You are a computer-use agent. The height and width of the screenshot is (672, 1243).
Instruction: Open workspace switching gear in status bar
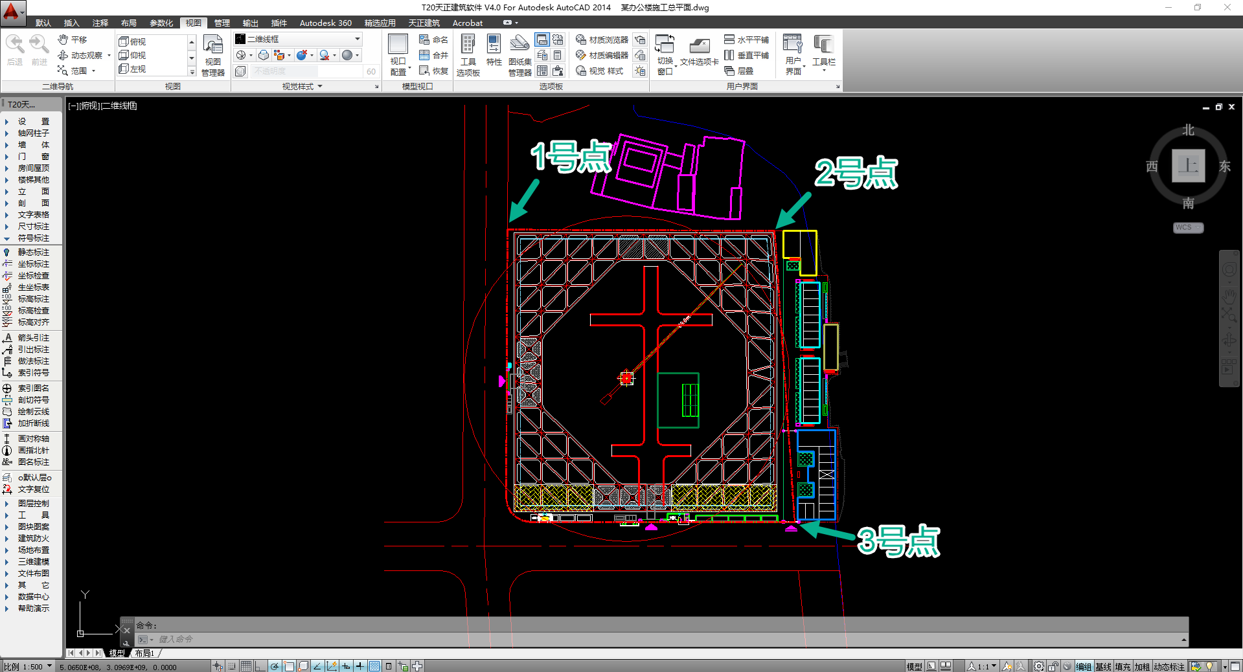(x=1039, y=666)
